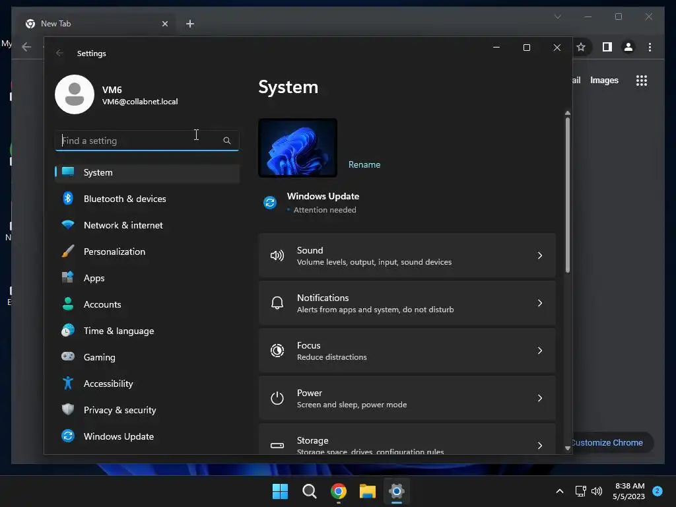Open Windows Update Attention needed link

[325, 210]
